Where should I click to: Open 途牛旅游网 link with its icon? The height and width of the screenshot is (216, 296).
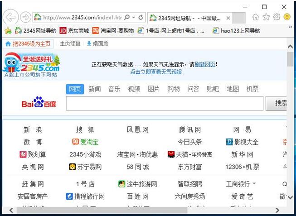pos(137,184)
